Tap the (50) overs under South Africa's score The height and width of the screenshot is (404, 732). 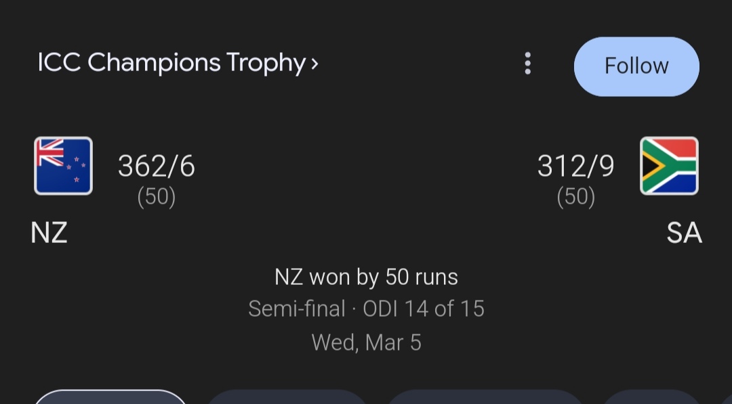576,197
